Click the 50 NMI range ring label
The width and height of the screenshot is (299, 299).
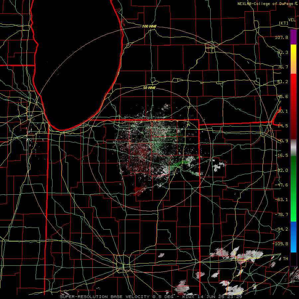tap(149, 88)
